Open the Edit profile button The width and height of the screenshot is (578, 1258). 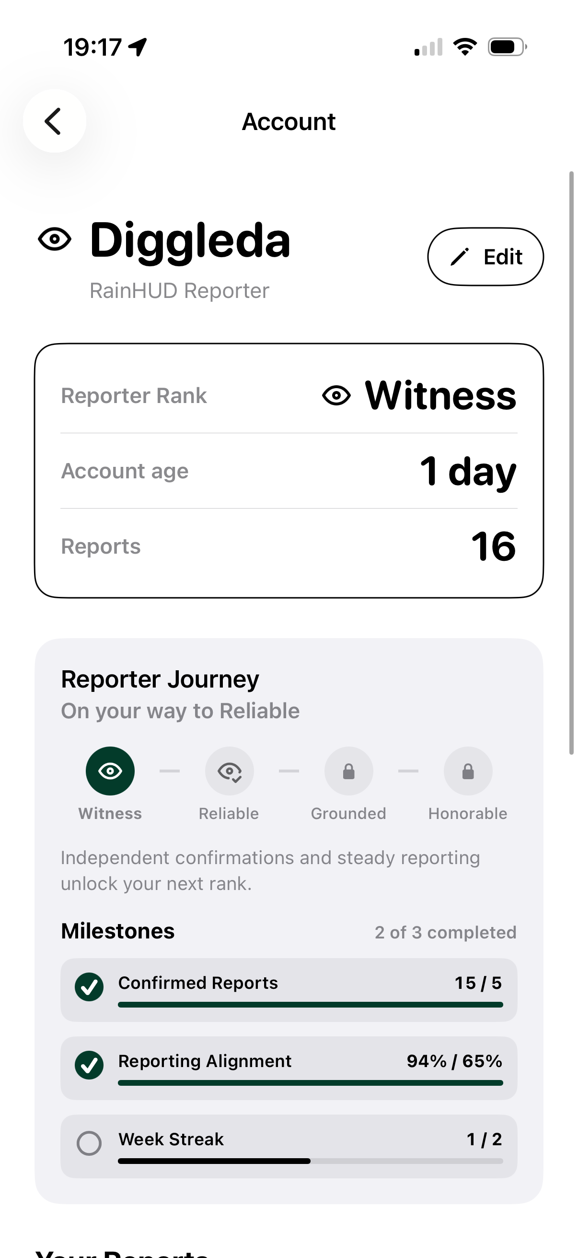(x=486, y=256)
